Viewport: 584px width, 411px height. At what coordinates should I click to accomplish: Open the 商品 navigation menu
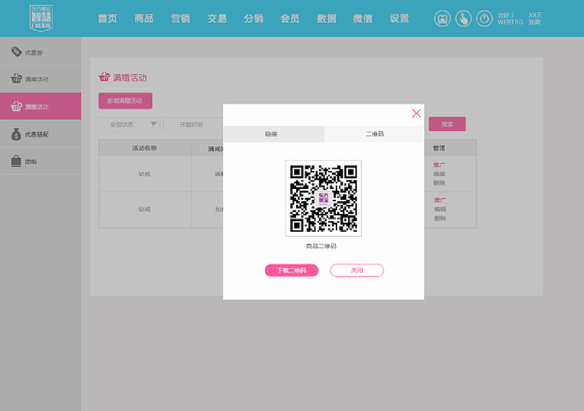click(144, 18)
